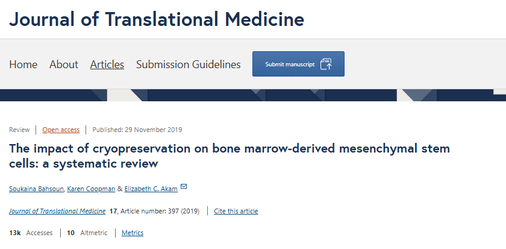Click the upload document icon in Submit manuscript

coord(326,64)
